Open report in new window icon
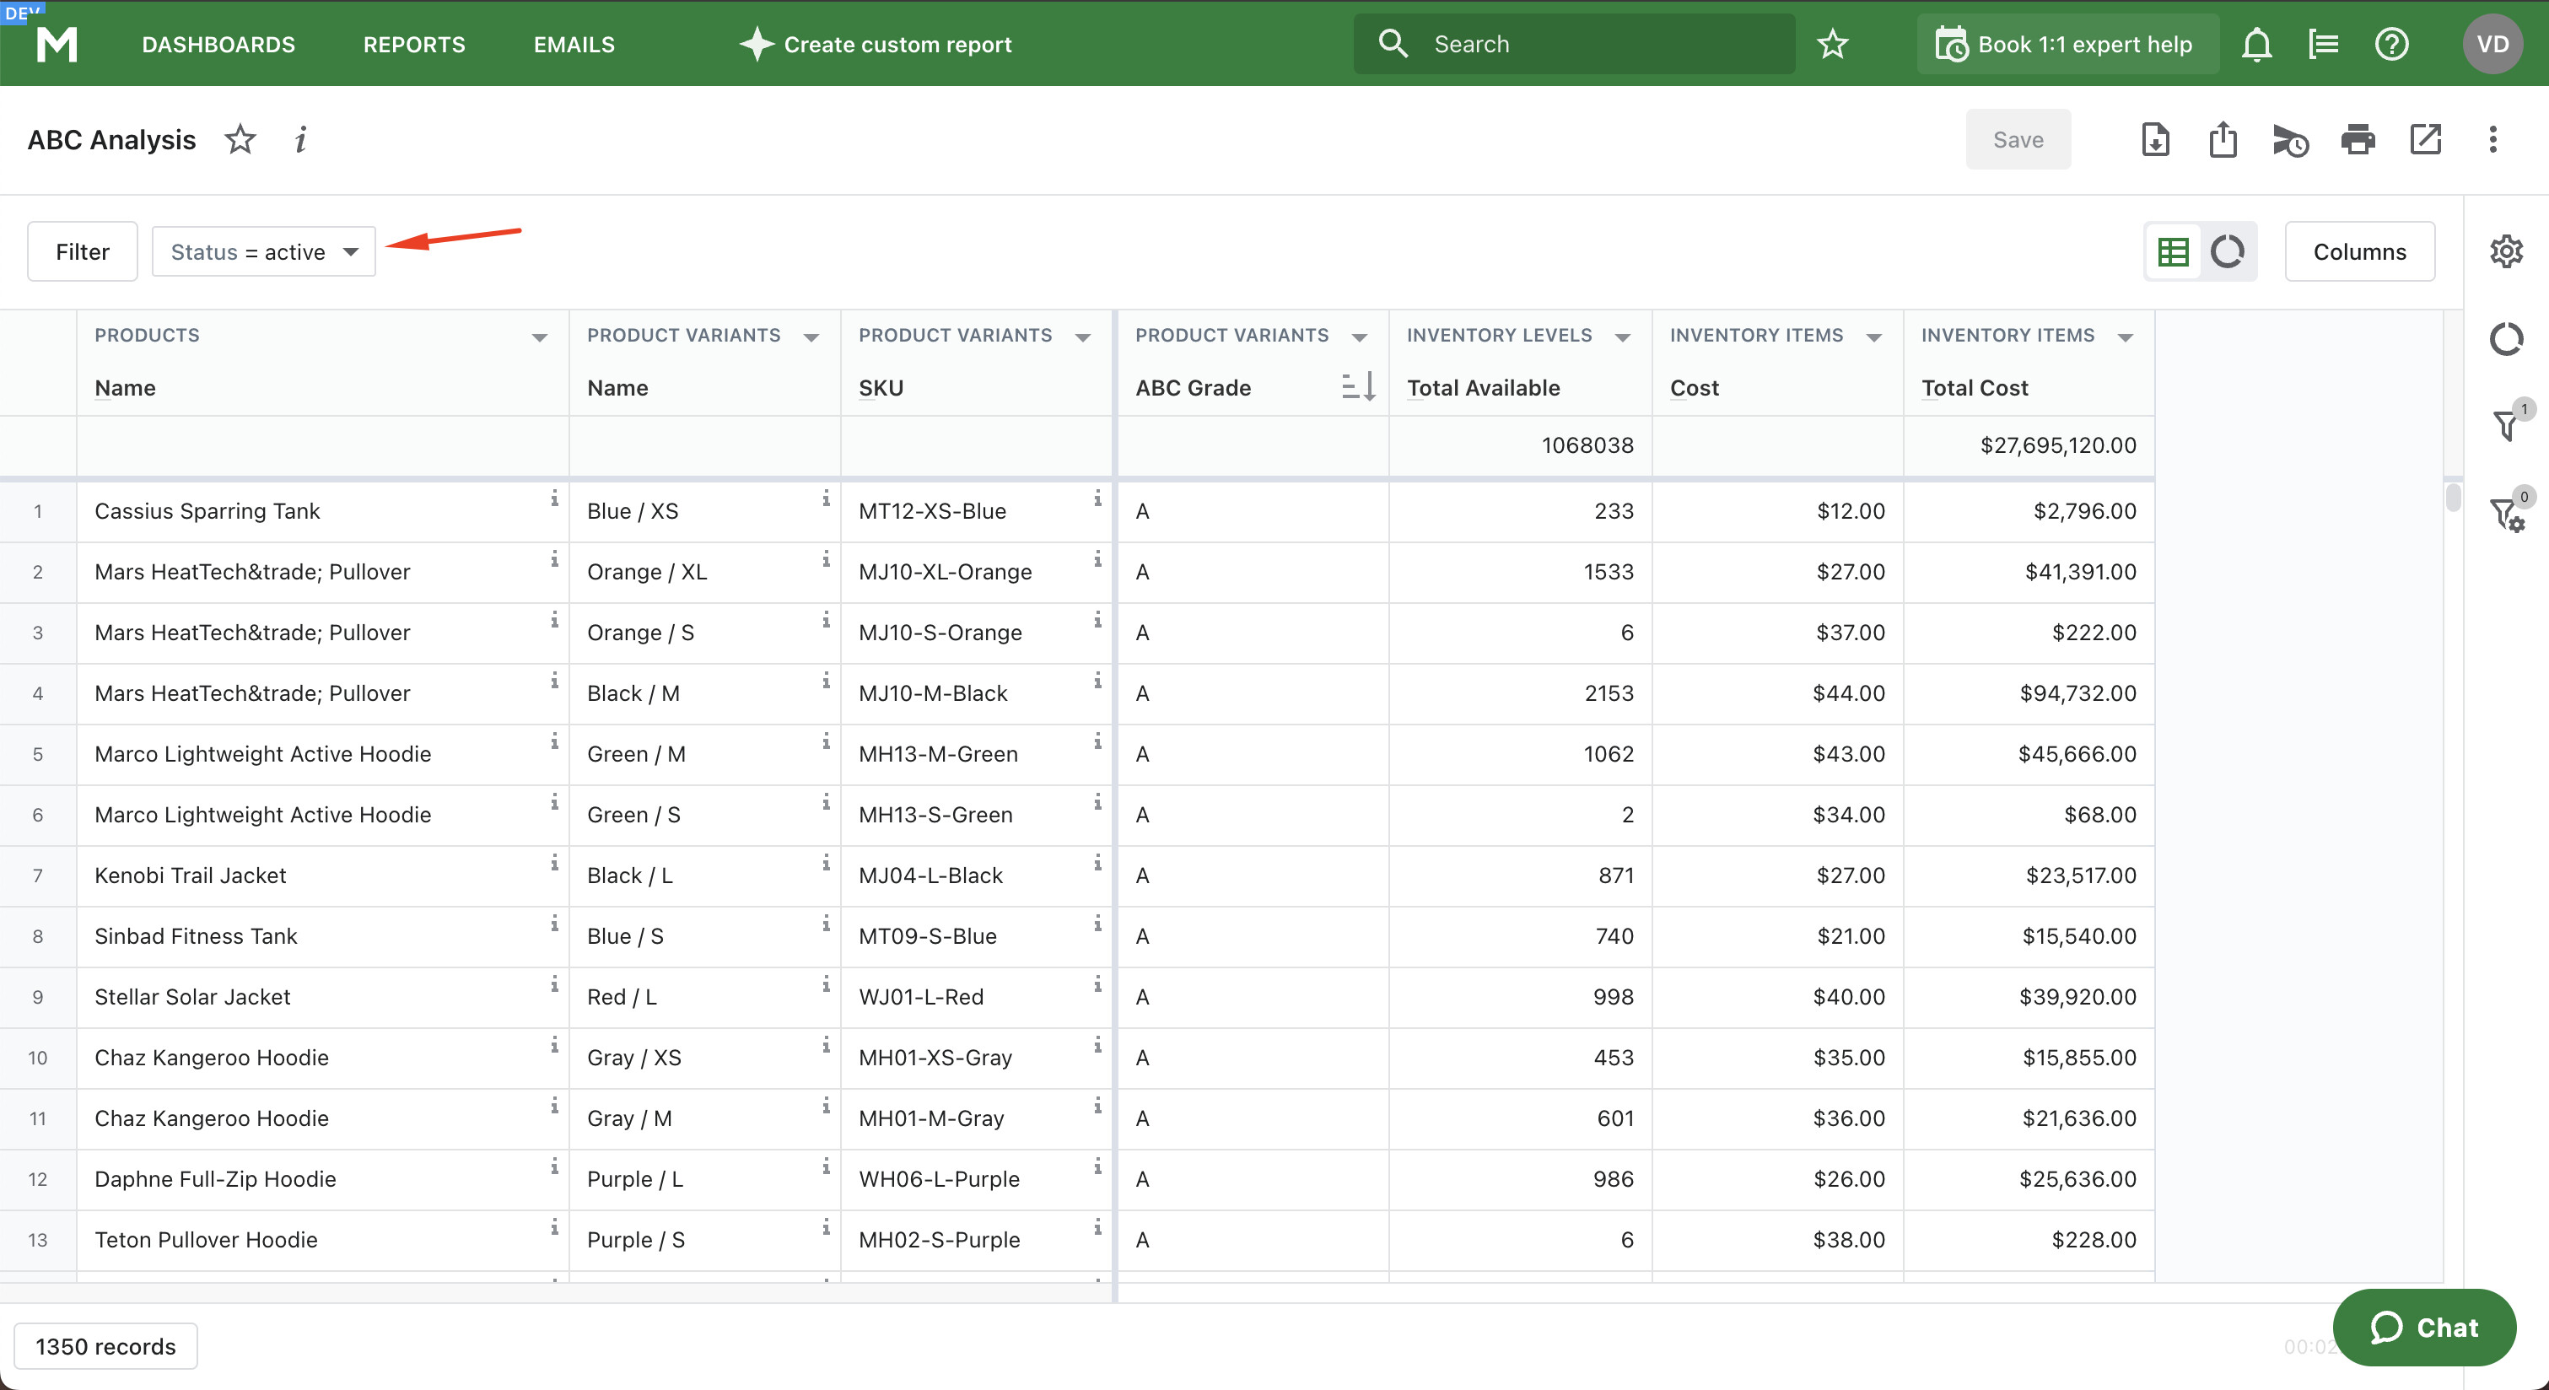Image resolution: width=2549 pixels, height=1390 pixels. 2425,139
